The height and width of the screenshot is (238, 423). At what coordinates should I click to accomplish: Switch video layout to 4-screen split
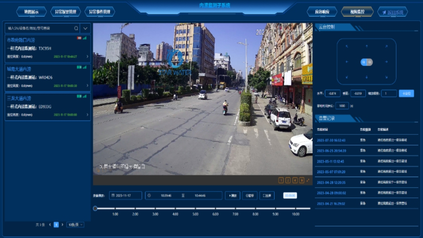295,180
